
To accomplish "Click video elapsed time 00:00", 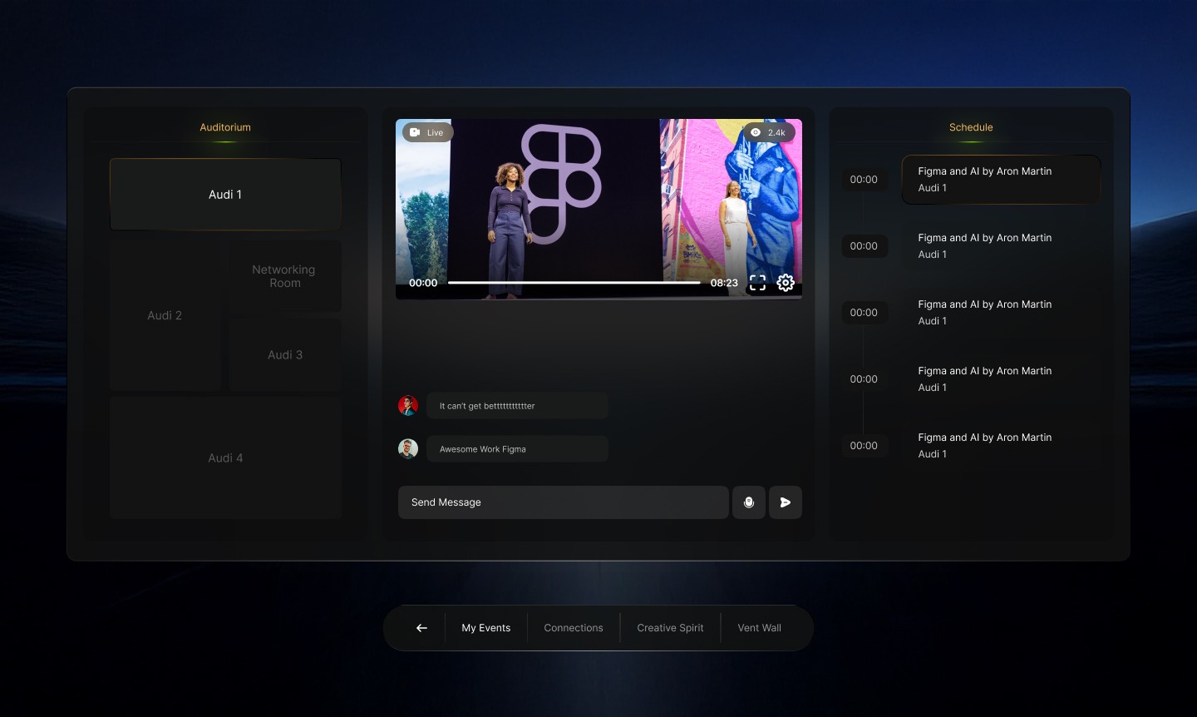I will (423, 283).
